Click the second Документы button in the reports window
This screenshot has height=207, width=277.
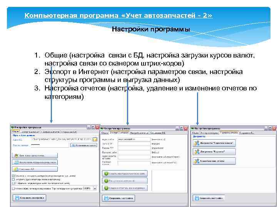point(214,151)
